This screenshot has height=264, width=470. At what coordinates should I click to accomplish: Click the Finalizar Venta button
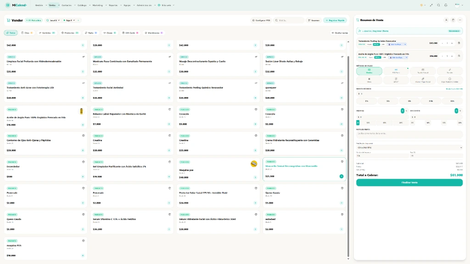point(409,182)
